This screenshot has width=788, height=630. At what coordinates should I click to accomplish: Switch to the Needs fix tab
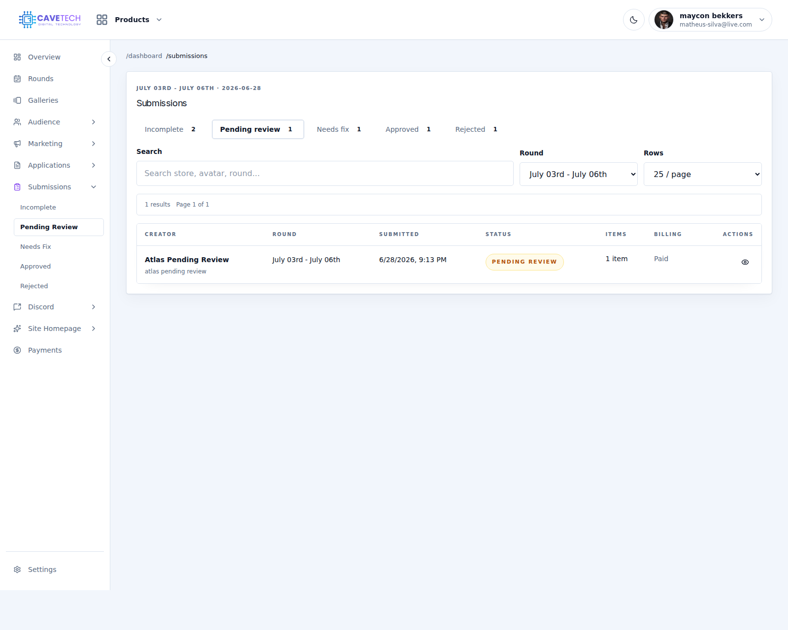coord(339,129)
